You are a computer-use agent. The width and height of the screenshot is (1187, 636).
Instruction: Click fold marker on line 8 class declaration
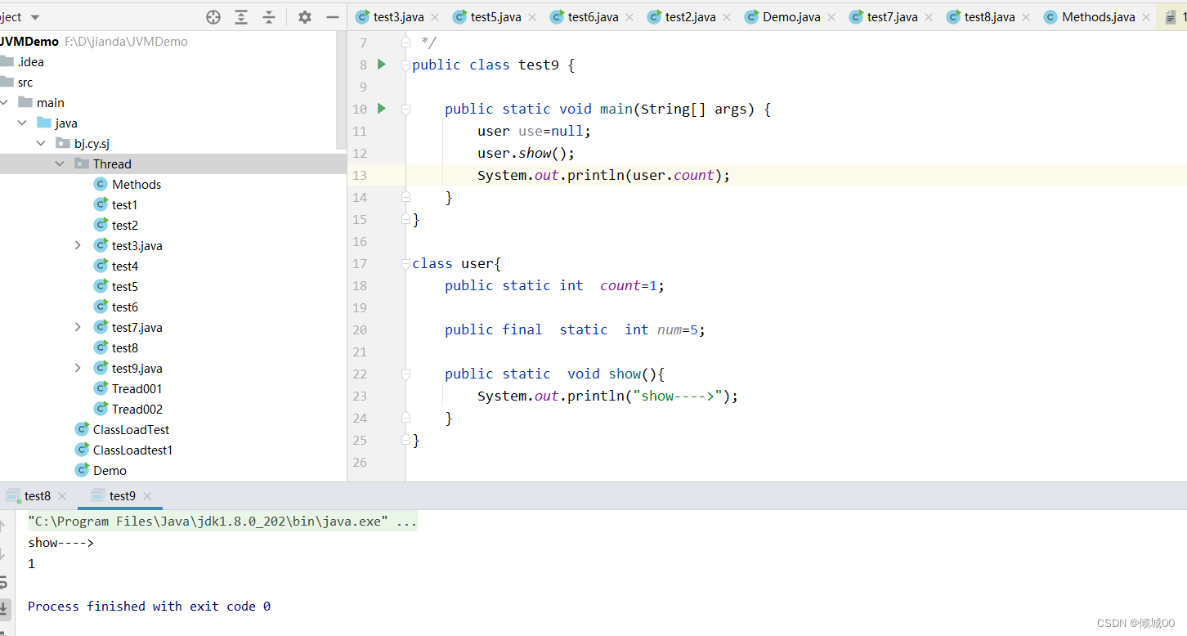click(405, 65)
